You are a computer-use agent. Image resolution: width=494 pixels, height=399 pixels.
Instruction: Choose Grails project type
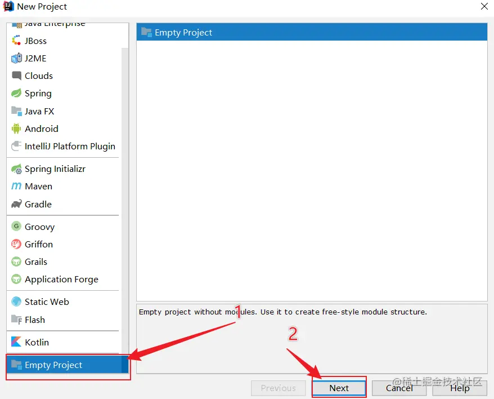(64, 261)
